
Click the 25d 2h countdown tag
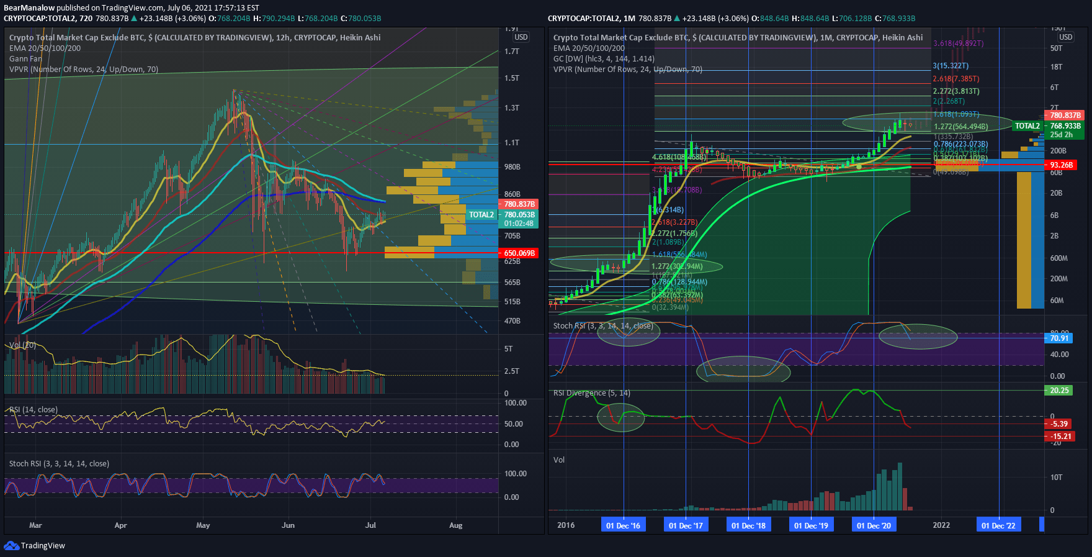coord(1065,135)
